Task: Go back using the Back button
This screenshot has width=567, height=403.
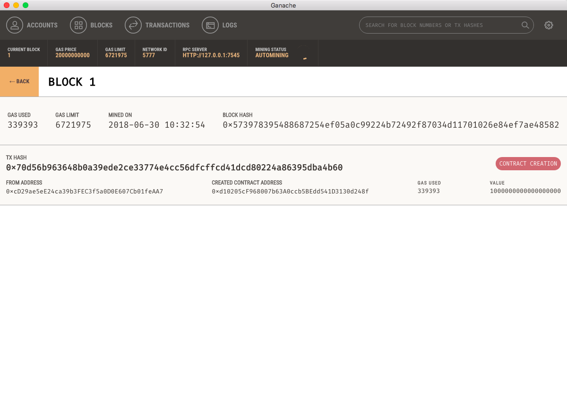Action: pos(19,81)
